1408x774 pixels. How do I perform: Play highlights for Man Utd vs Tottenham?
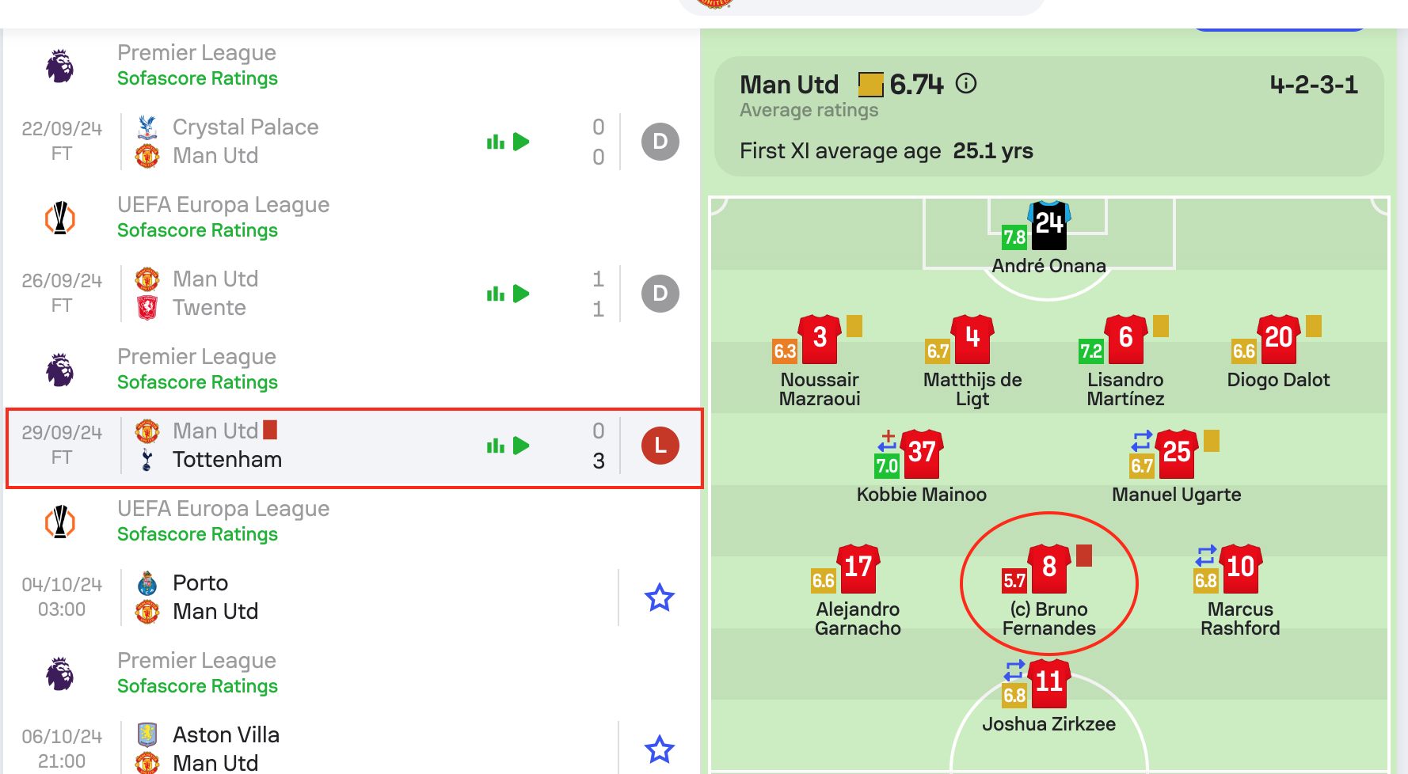521,446
